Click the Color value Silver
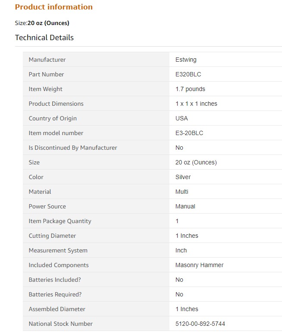This screenshot has width=282, height=334. (x=183, y=177)
